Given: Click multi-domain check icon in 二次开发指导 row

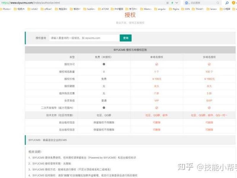Looking at the screenshot, I should click(209, 108).
